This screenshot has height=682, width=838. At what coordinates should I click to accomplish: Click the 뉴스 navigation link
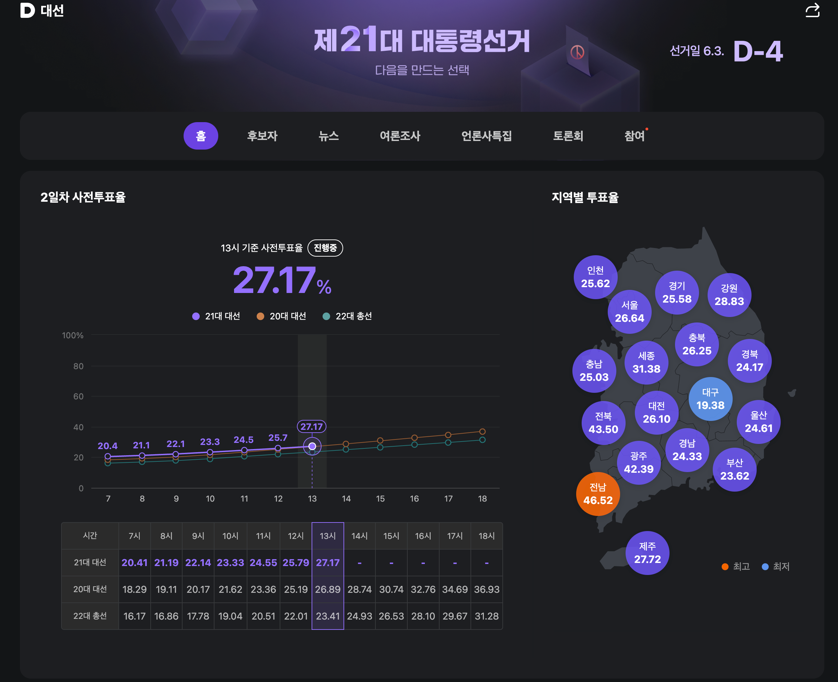(x=329, y=136)
